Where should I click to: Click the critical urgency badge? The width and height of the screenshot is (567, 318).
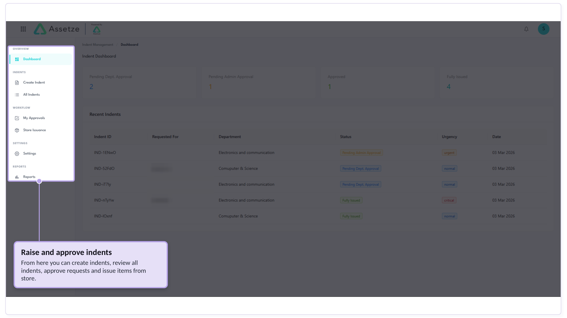point(449,200)
